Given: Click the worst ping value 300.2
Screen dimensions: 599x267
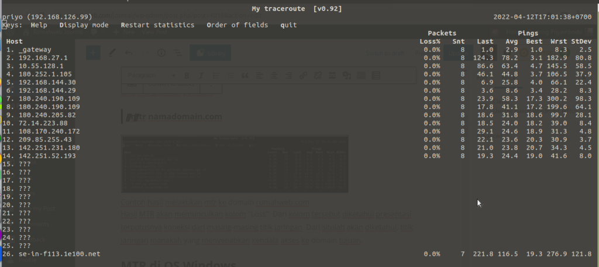Looking at the screenshot, I should pos(557,98).
